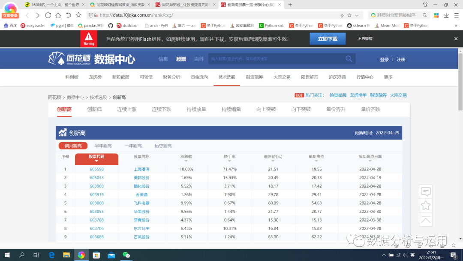Image resolution: width=463 pixels, height=261 pixels.
Task: Click the browser address bar URL
Action: pyautogui.click(x=136, y=15)
